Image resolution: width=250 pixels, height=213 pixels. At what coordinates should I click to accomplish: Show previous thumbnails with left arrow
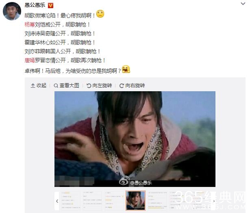(x=57, y=201)
